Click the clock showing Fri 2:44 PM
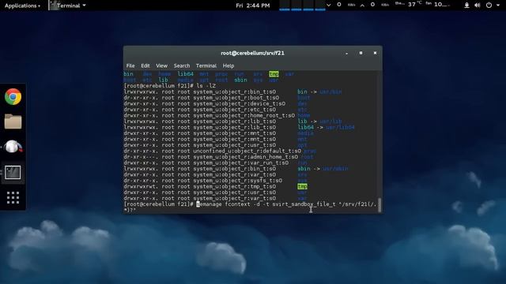The height and width of the screenshot is (284, 506). (253, 6)
